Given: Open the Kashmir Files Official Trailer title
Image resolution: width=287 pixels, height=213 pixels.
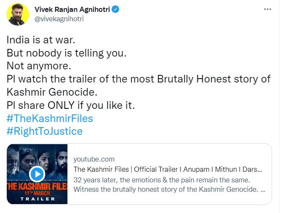Looking at the screenshot, I should pos(167,169).
